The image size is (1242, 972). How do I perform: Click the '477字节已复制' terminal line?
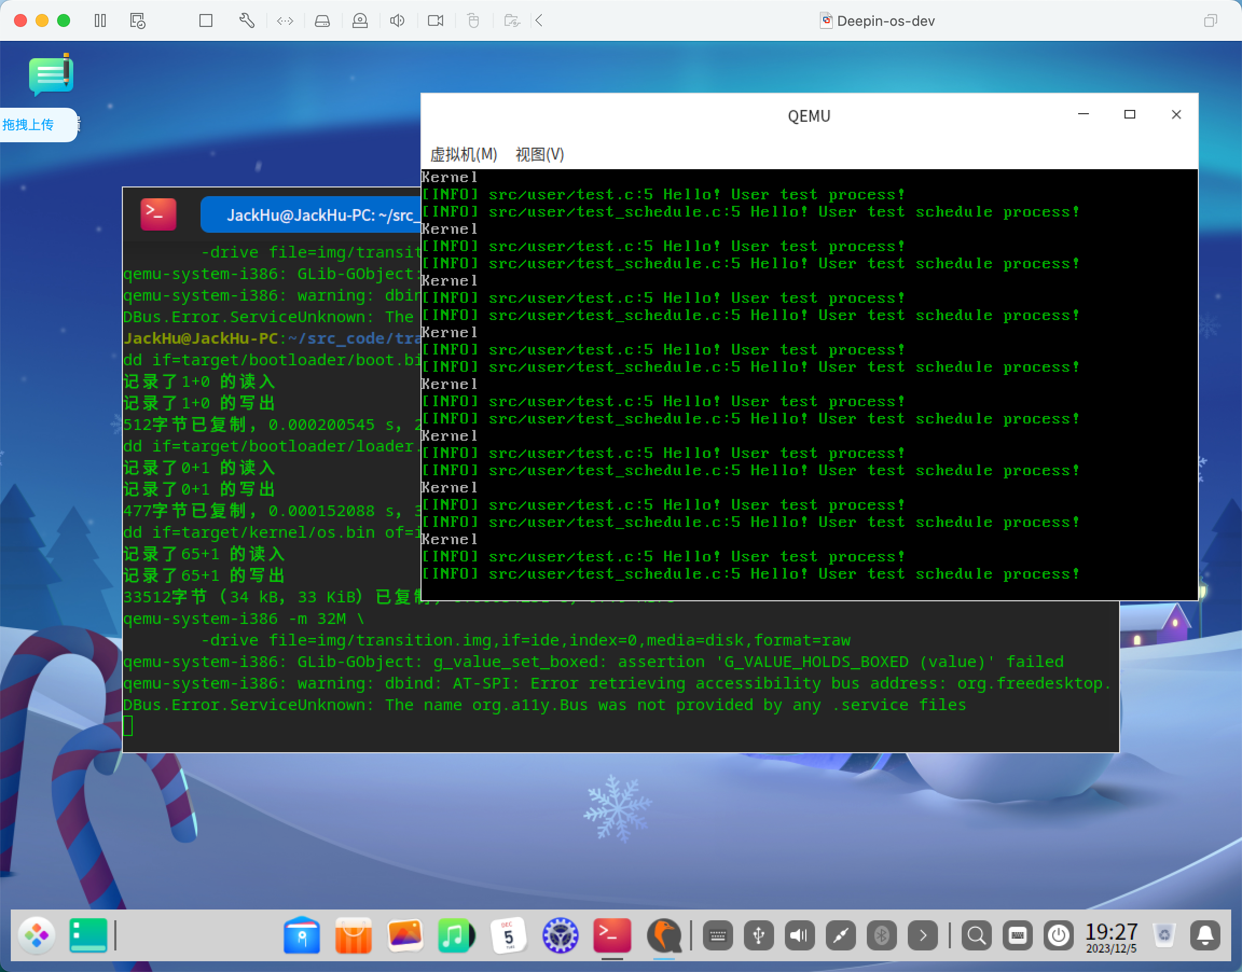272,510
